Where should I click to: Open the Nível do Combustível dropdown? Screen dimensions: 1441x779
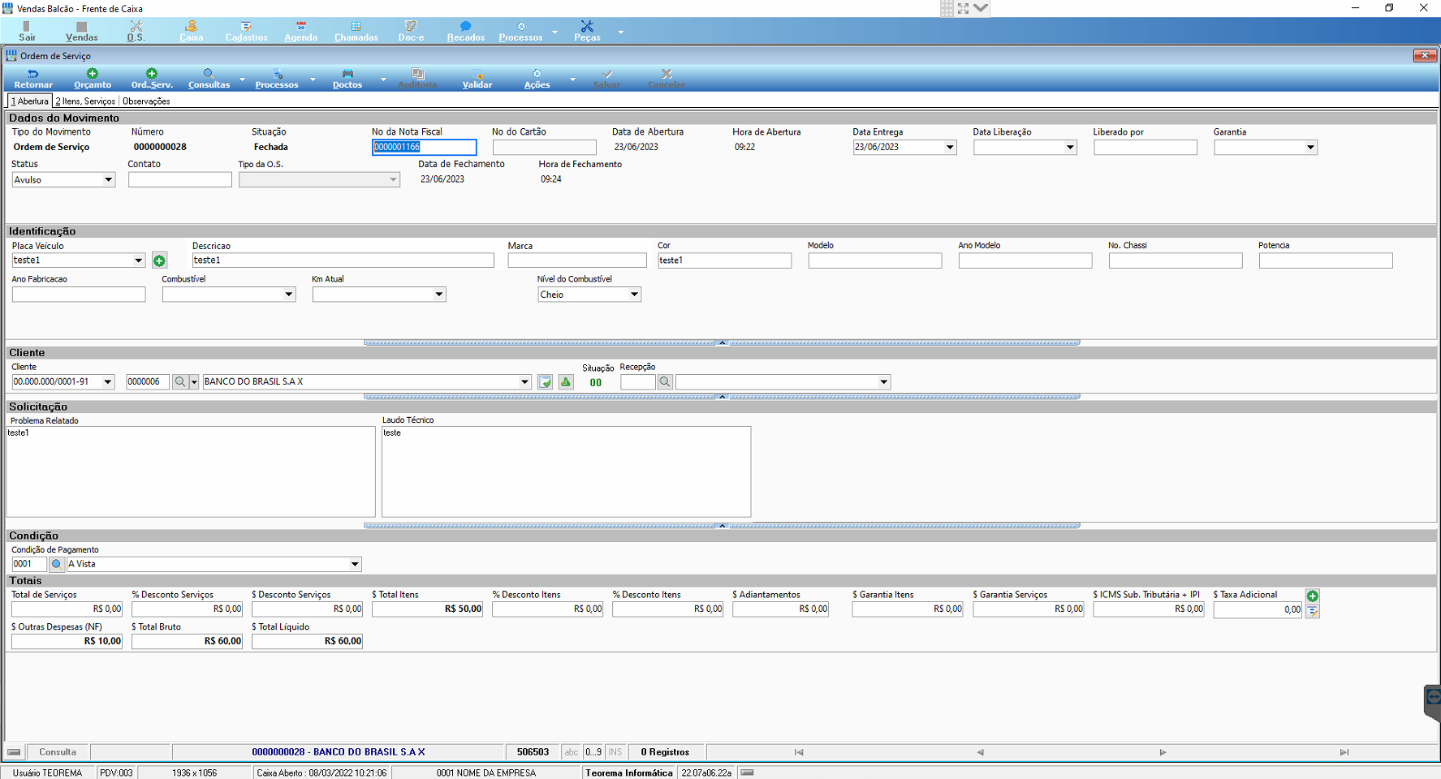click(634, 295)
